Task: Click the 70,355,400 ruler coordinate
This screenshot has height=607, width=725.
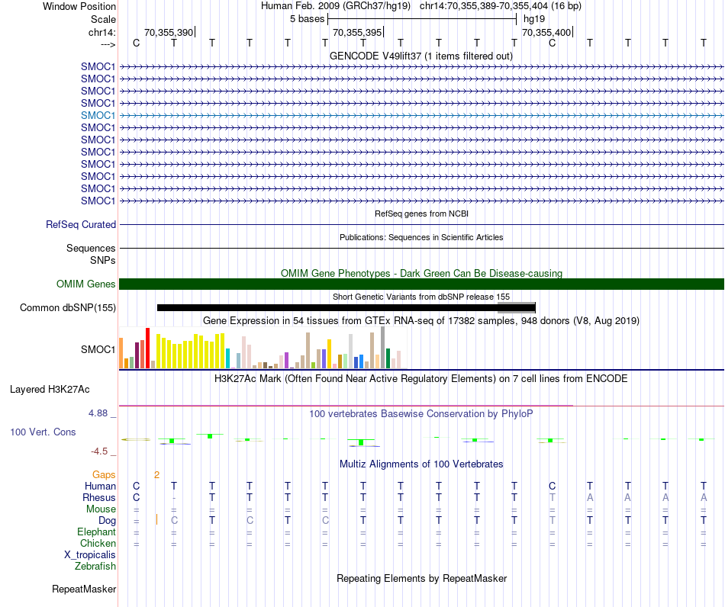Action: 546,32
